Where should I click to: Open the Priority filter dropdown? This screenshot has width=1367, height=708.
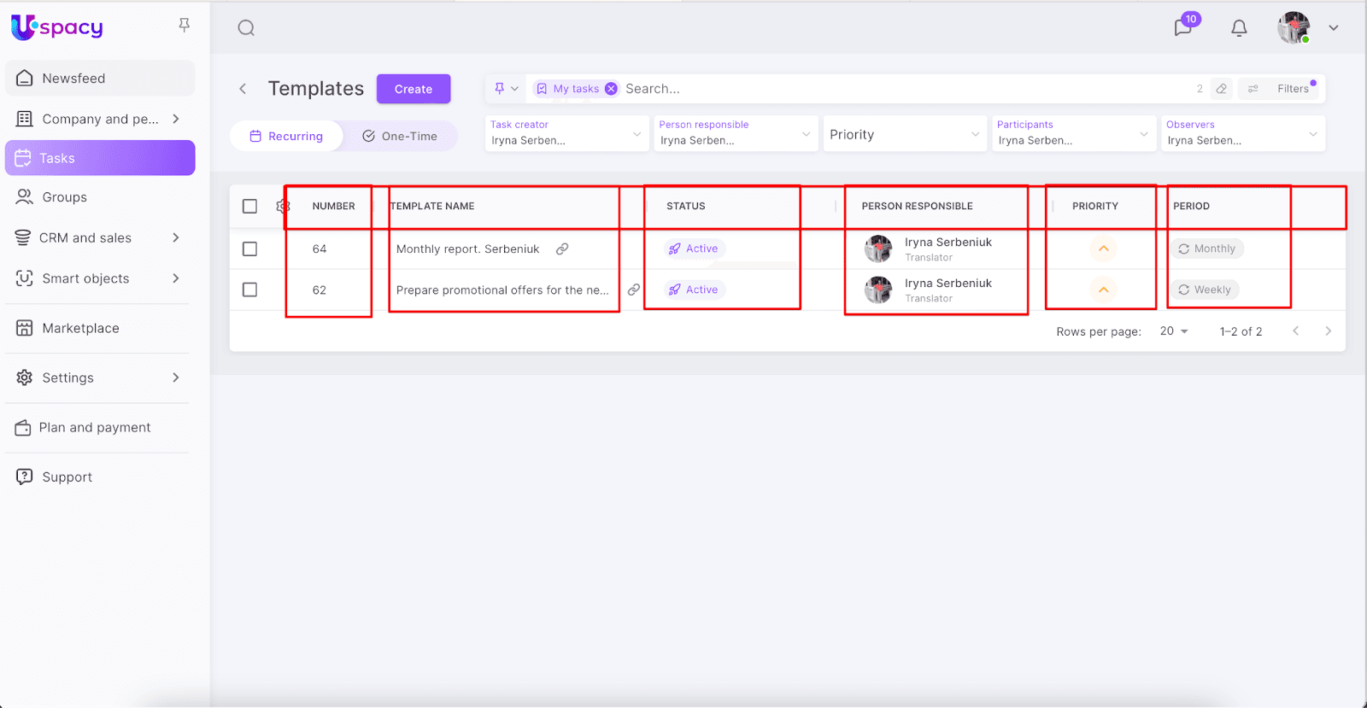(x=904, y=134)
